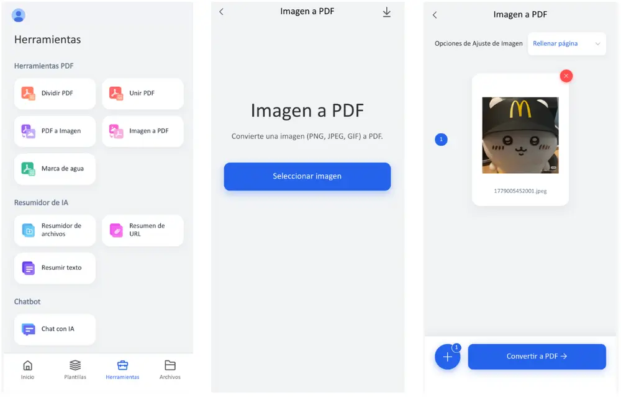621x410 pixels.
Task: Select the Herramientas tab
Action: (122, 370)
